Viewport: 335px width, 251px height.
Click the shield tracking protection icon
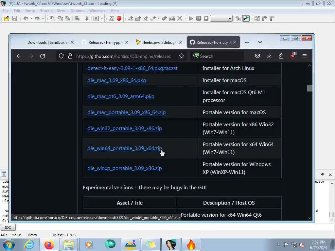click(61, 56)
